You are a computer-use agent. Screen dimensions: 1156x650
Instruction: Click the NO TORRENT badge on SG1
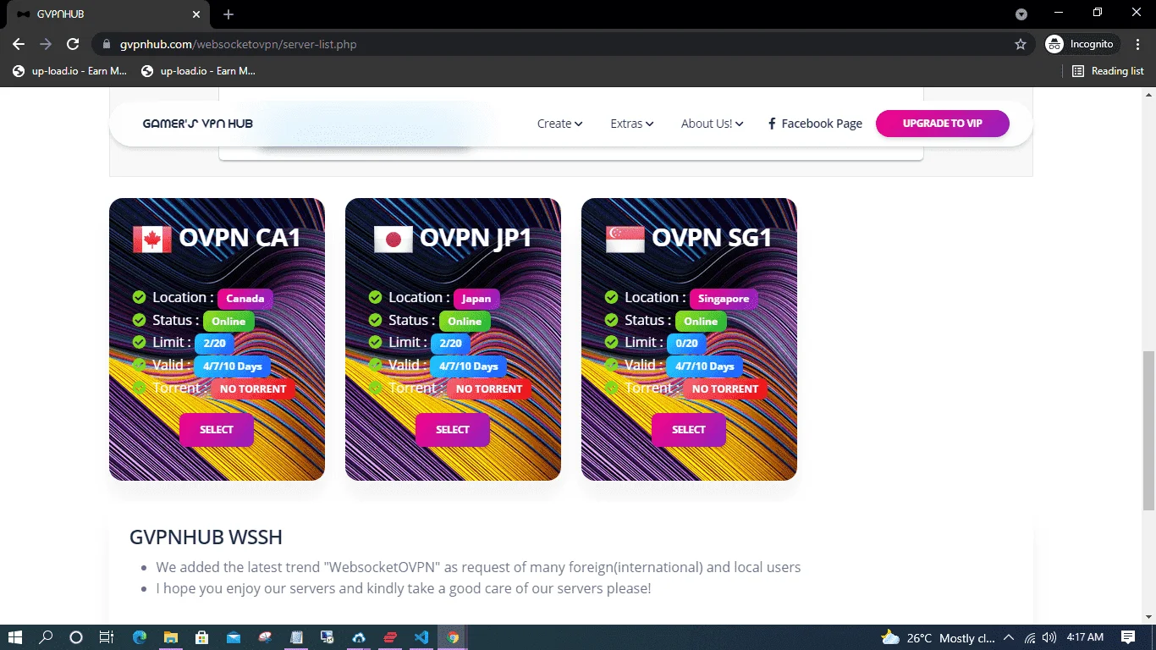(725, 389)
